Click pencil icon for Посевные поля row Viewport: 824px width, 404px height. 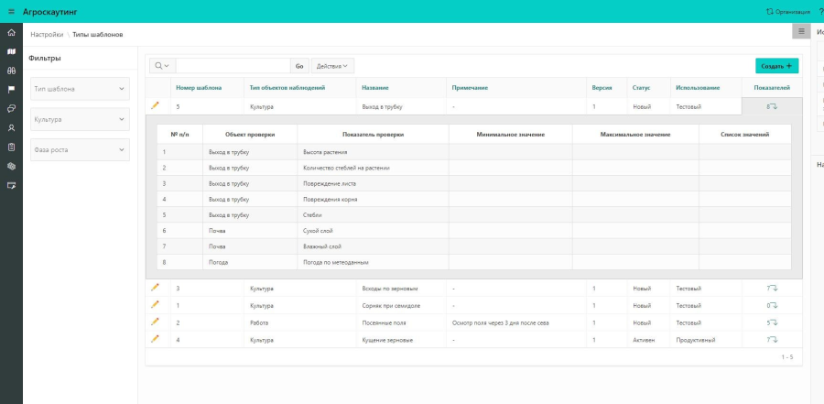[155, 322]
